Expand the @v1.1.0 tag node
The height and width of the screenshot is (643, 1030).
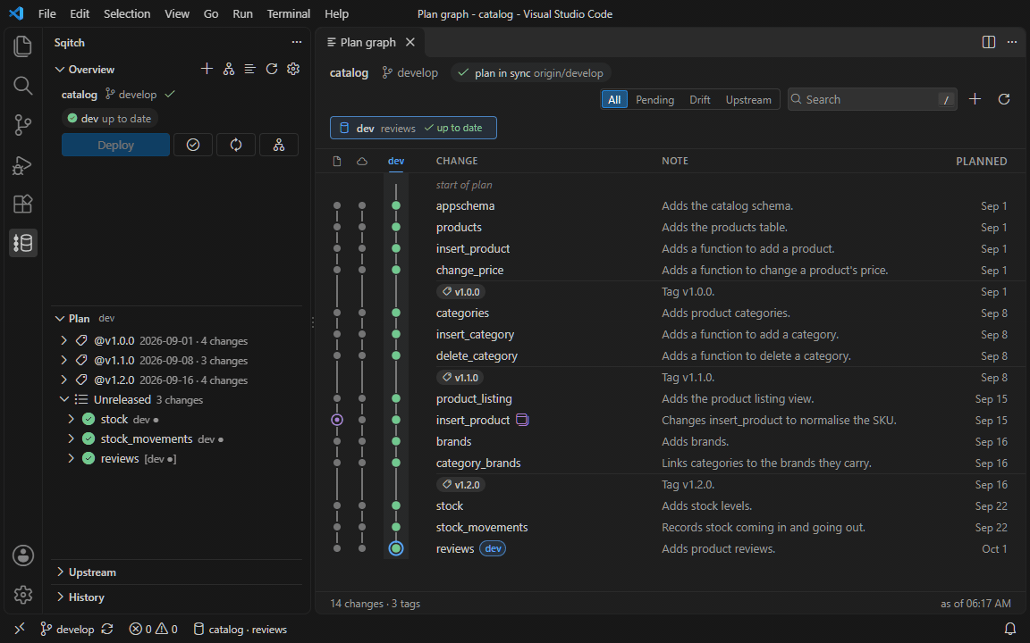(63, 360)
